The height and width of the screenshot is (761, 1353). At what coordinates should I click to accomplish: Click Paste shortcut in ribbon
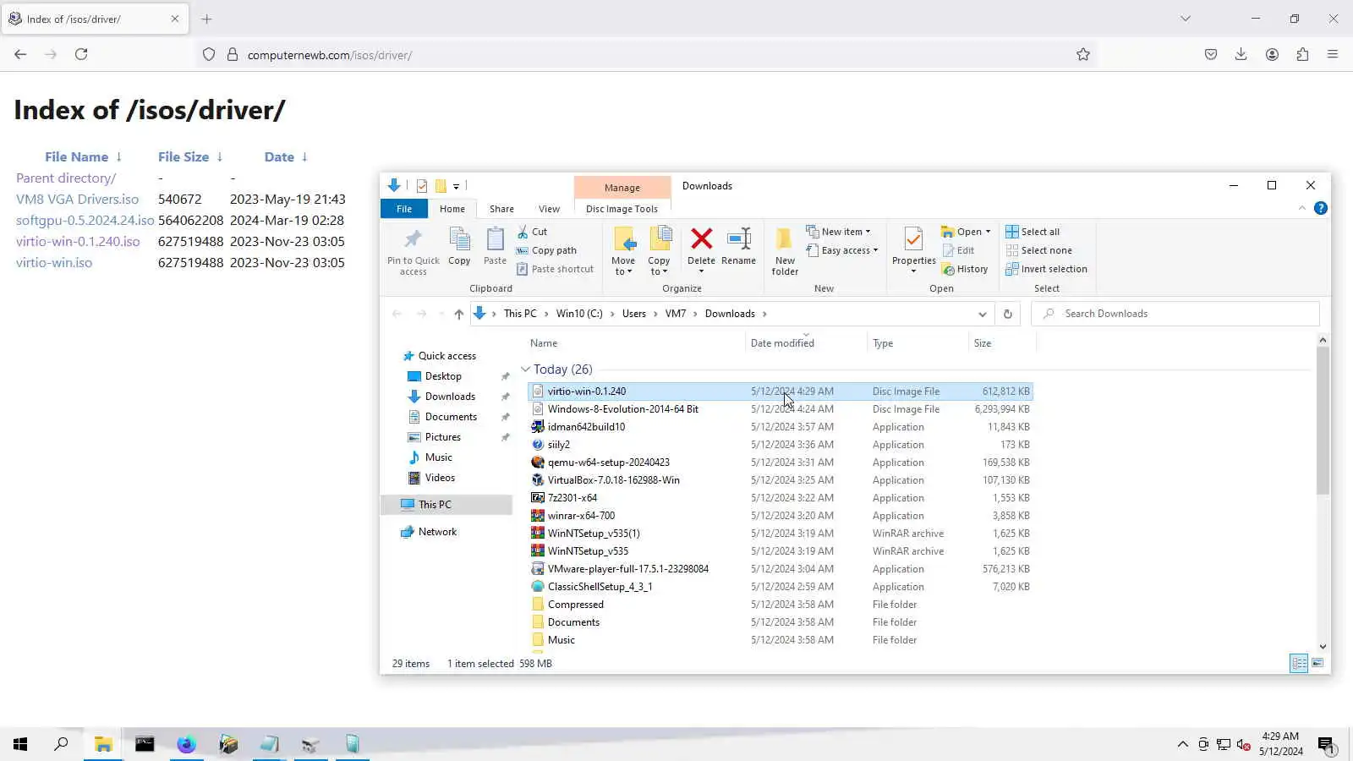click(555, 269)
